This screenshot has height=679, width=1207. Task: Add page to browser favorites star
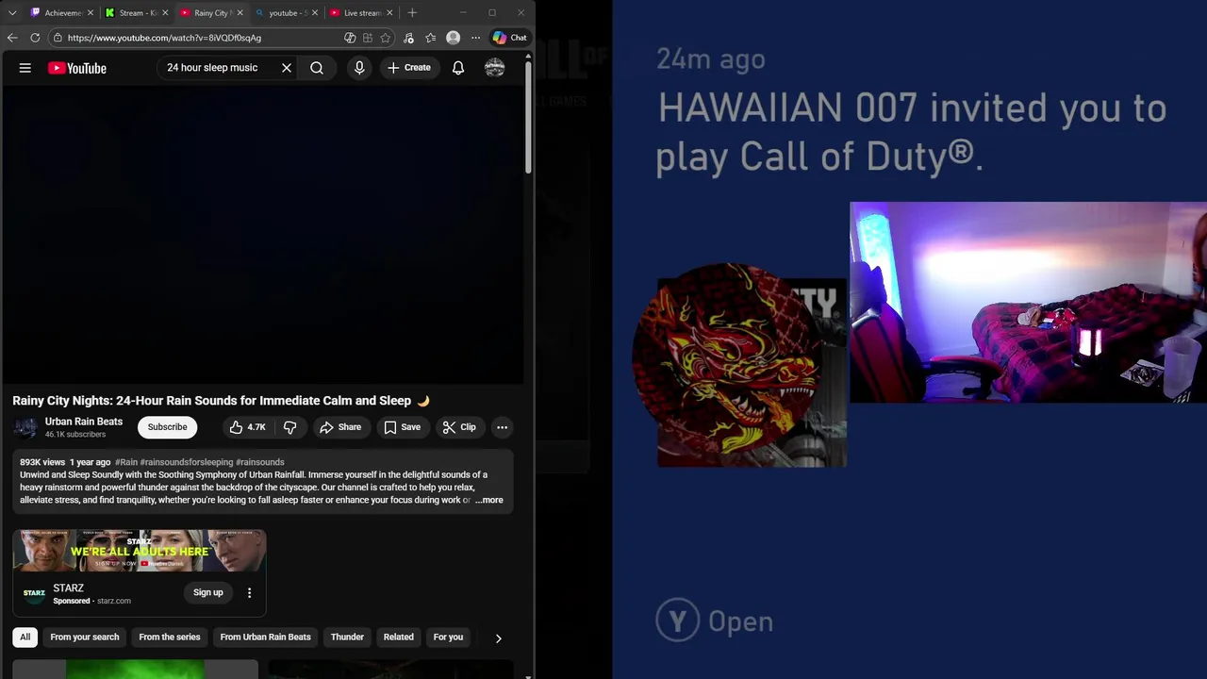[386, 38]
